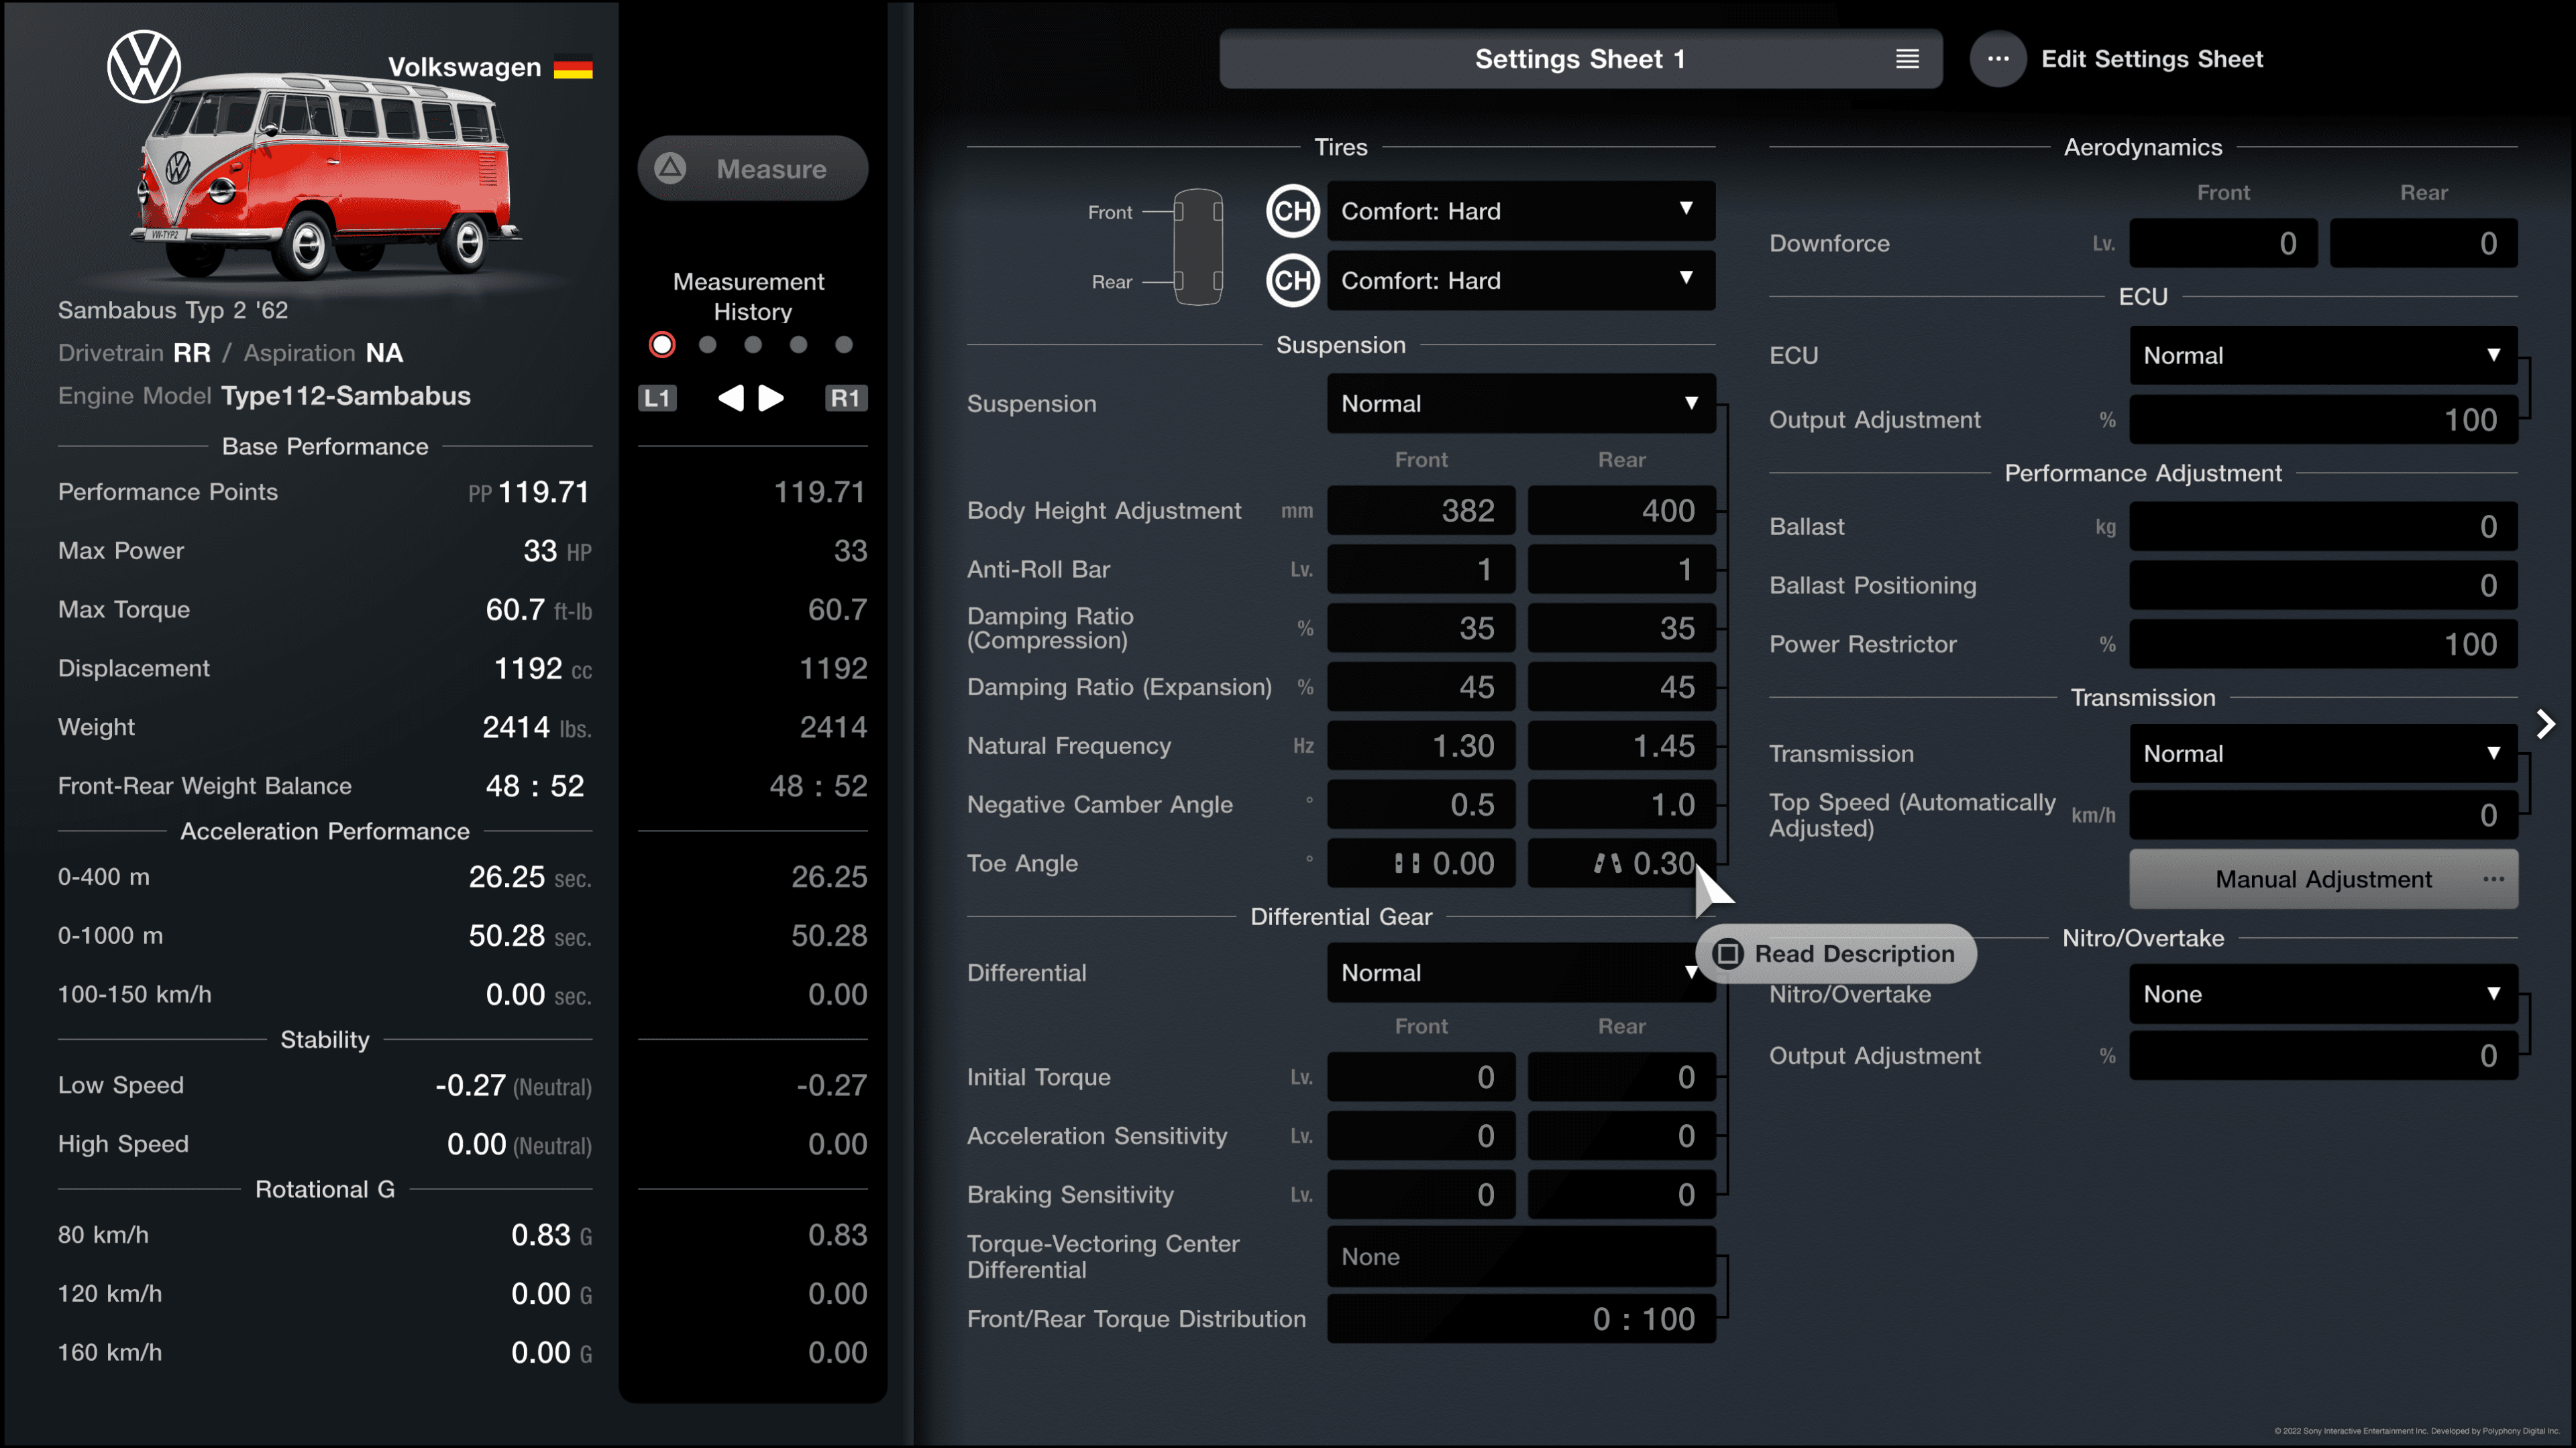The height and width of the screenshot is (1448, 2576).
Task: Select the Ballast kg field
Action: click(x=2323, y=527)
